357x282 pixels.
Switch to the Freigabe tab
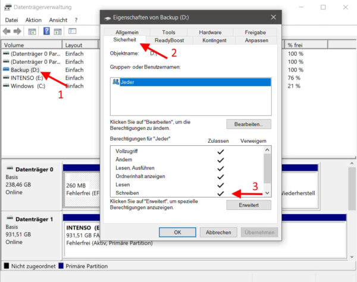coord(255,32)
